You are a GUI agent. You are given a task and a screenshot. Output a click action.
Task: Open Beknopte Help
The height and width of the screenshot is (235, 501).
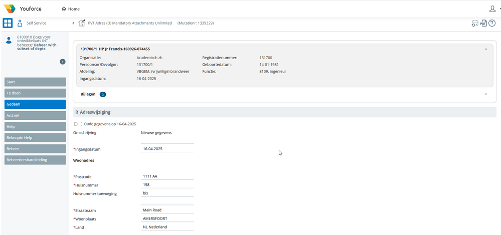[x=35, y=138]
